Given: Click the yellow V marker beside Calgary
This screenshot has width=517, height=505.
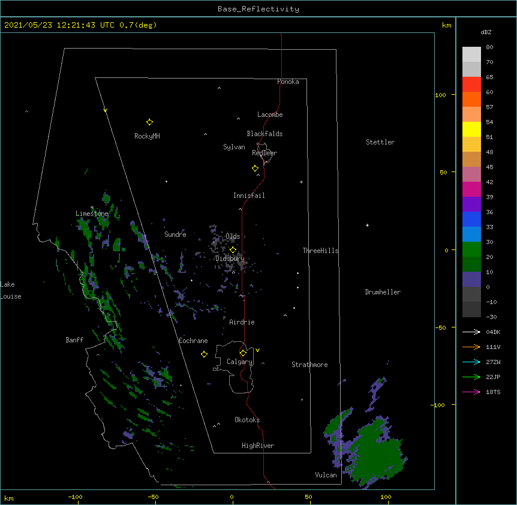Looking at the screenshot, I should click(x=257, y=350).
